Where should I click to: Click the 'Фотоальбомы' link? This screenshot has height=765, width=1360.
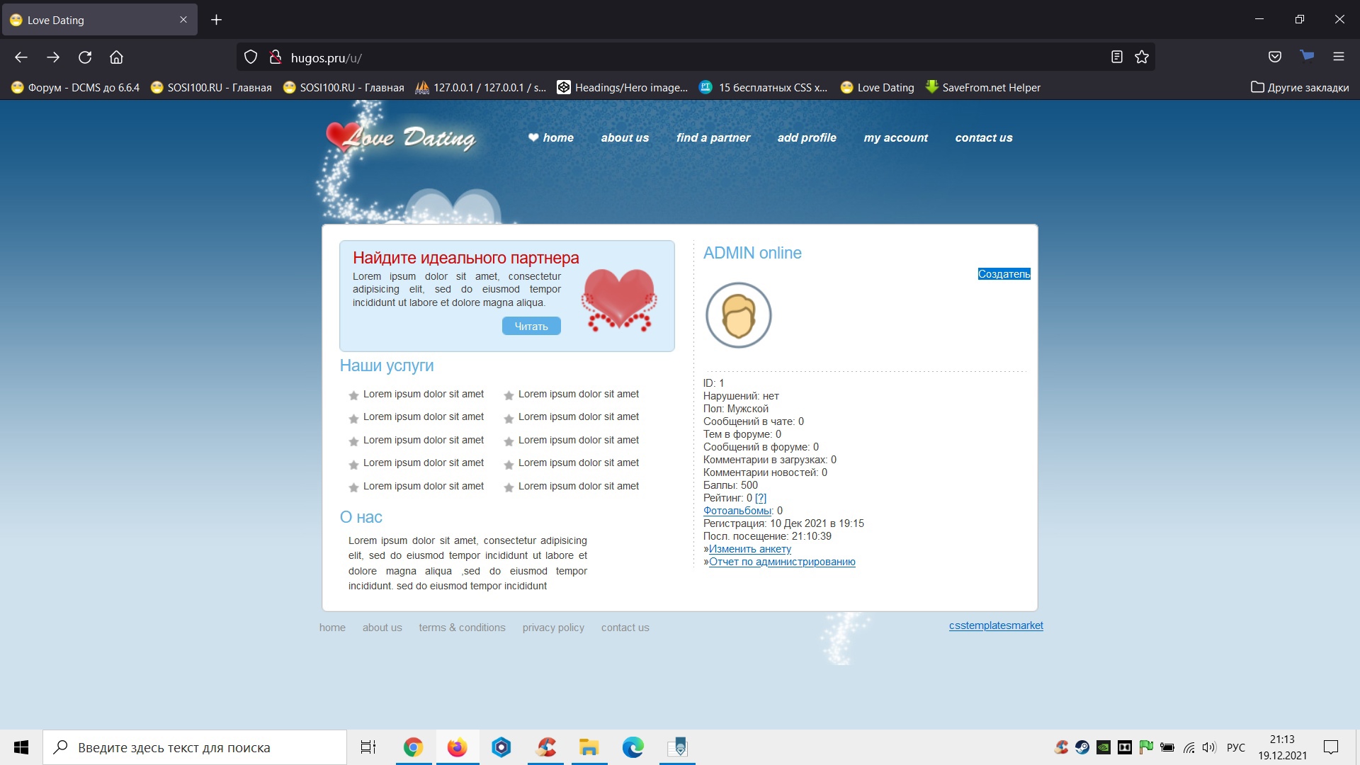click(x=737, y=511)
